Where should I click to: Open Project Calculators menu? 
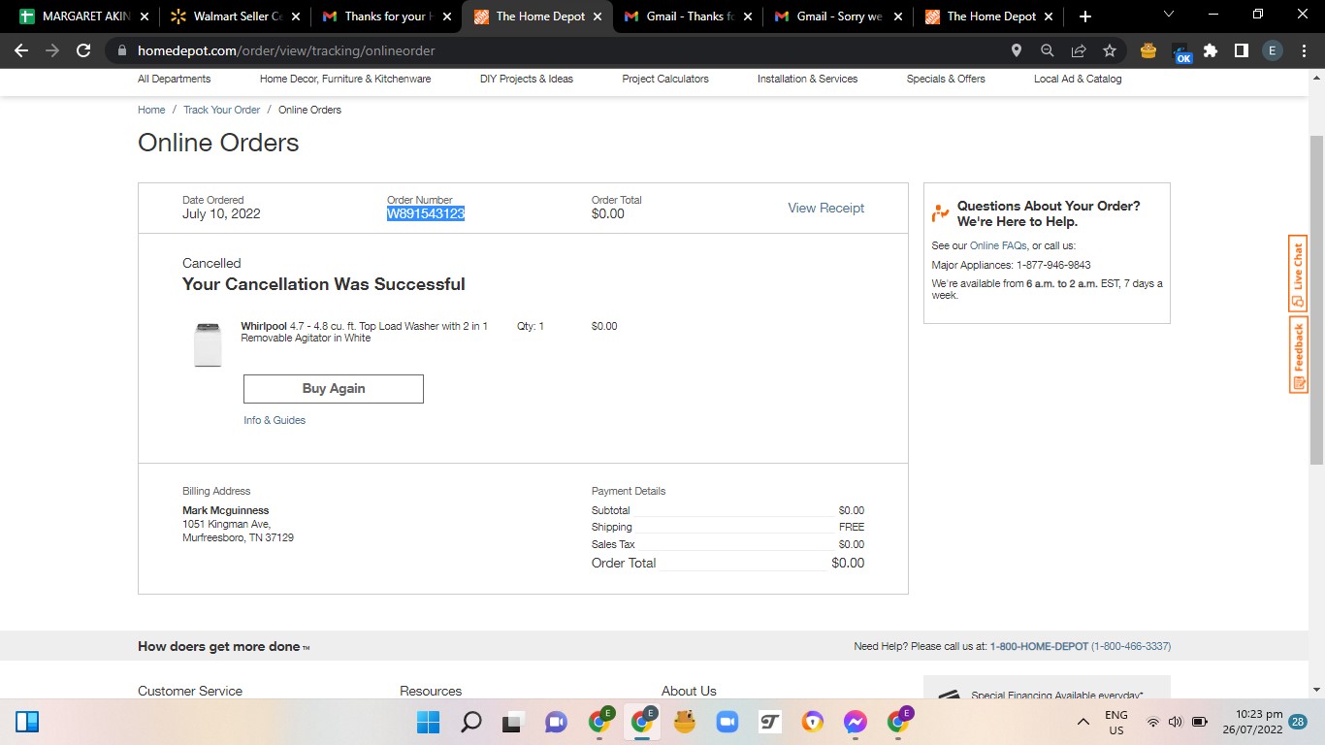click(x=665, y=79)
